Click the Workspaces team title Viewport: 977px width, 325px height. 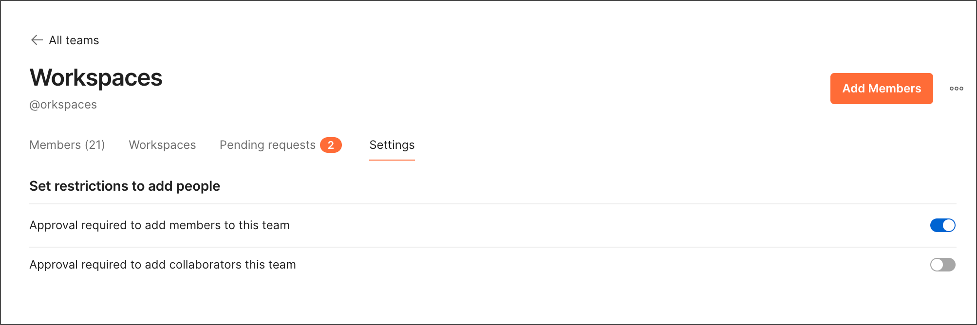click(96, 78)
